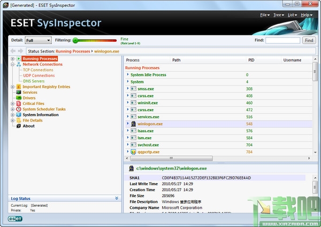The image size is (321, 227).
Task: Open the File menu
Action: (265, 15)
